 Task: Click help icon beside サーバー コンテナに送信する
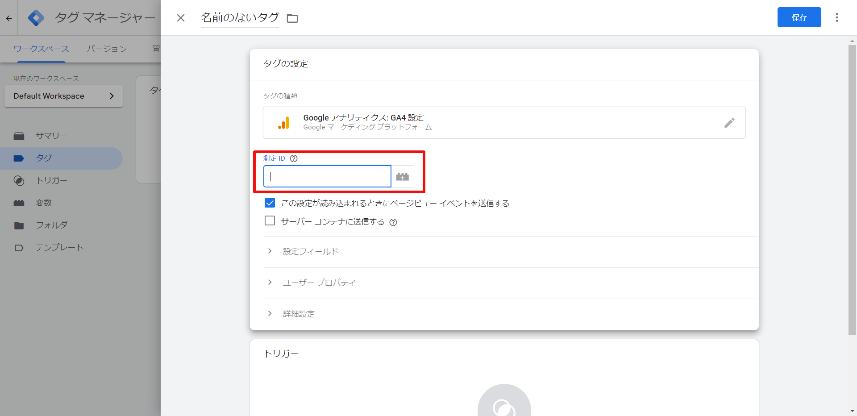point(393,222)
